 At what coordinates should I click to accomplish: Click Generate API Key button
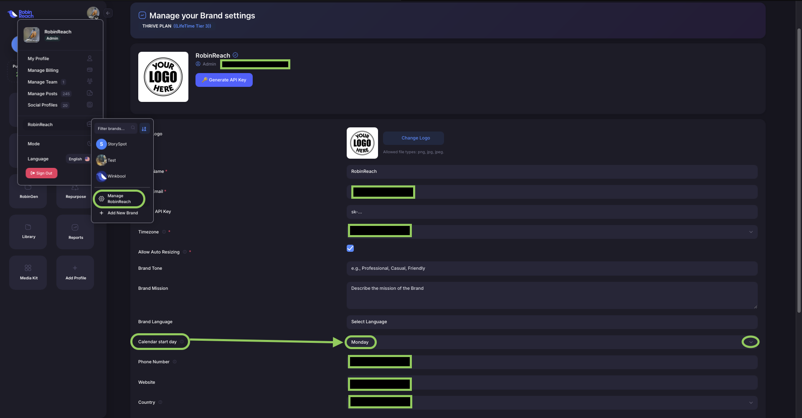coord(224,80)
